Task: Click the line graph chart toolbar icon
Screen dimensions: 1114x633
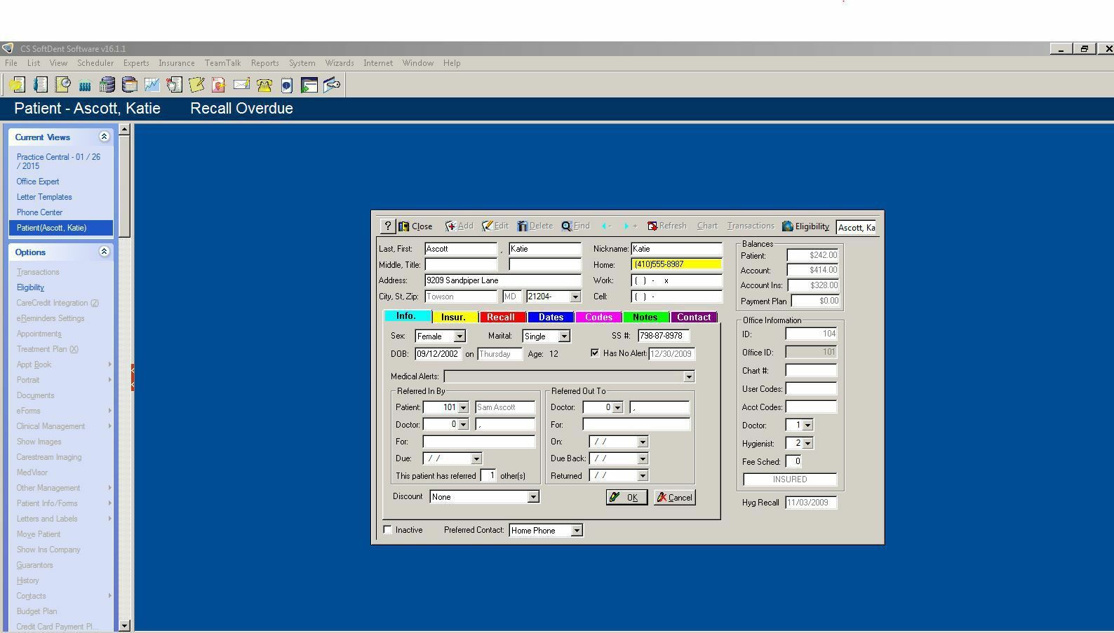Action: (x=152, y=86)
